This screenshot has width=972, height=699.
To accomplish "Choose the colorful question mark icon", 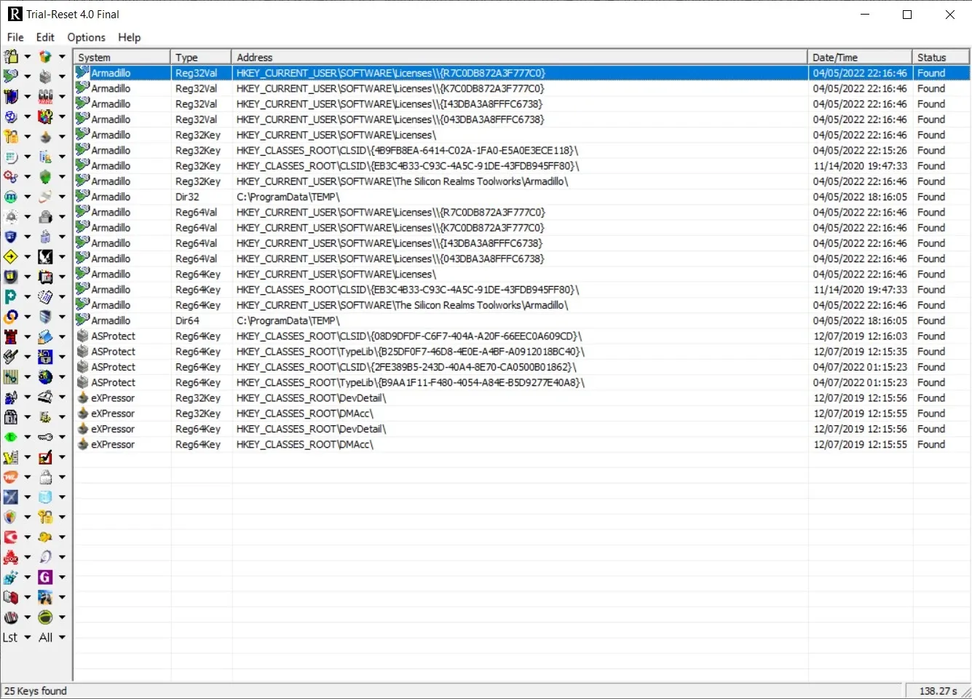I will [45, 116].
